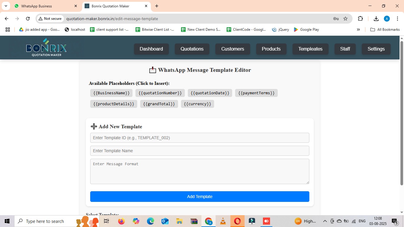
Task: Select the Bonrix Quotation Maker tab
Action: tap(116, 6)
